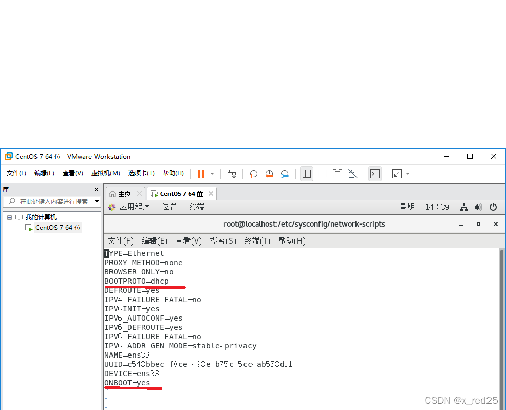Open GNOME 应用程序 menu
Viewport: 506px width, 410px height.
pos(135,207)
